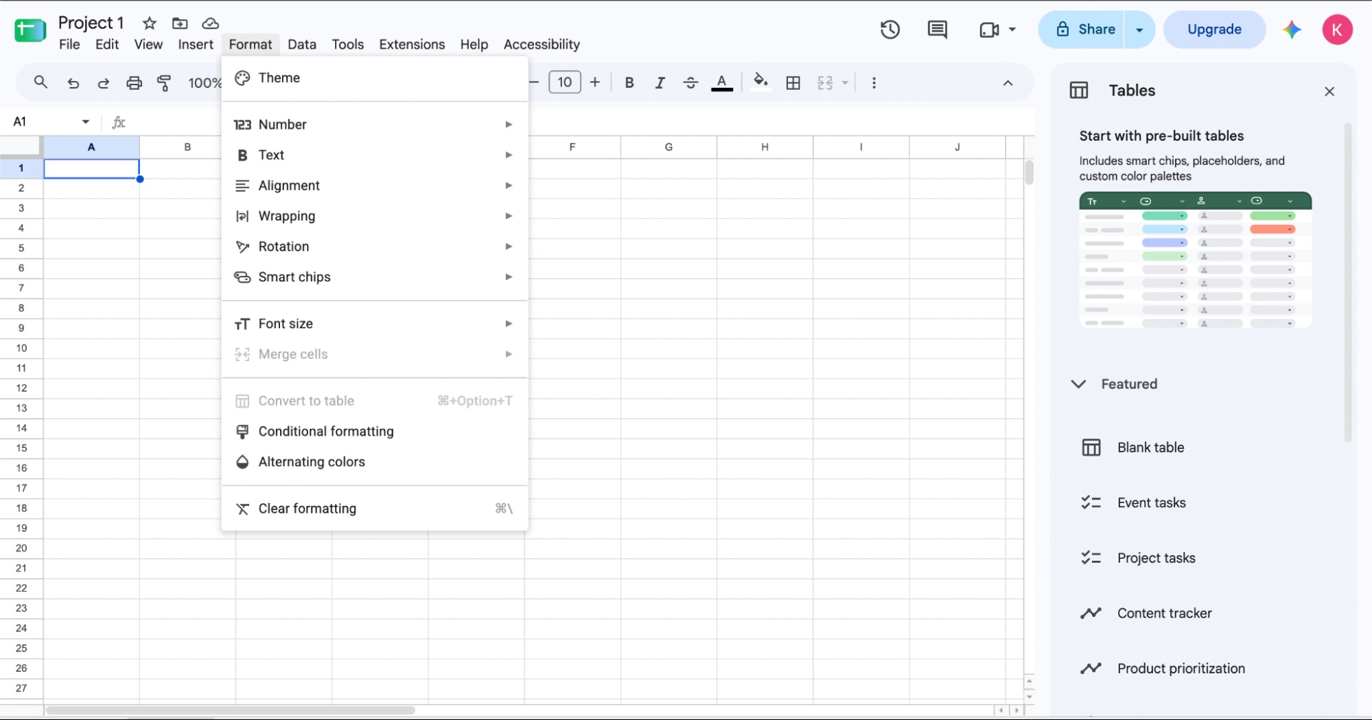
Task: Check the cloud save status icon
Action: [210, 23]
